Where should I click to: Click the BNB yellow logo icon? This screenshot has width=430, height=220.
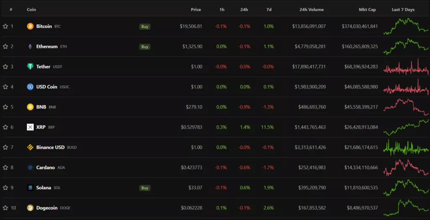[x=30, y=107]
